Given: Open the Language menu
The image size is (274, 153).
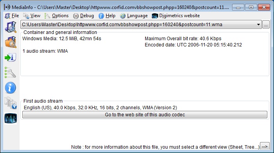Looking at the screenshot, I should coord(134,16).
